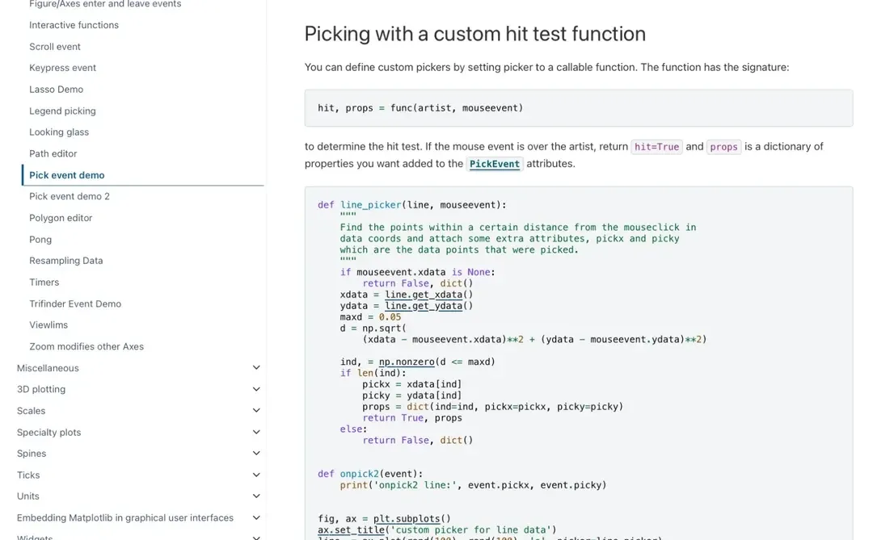Open the Lasso Demo page
Screen dimensions: 873x540
click(x=56, y=90)
